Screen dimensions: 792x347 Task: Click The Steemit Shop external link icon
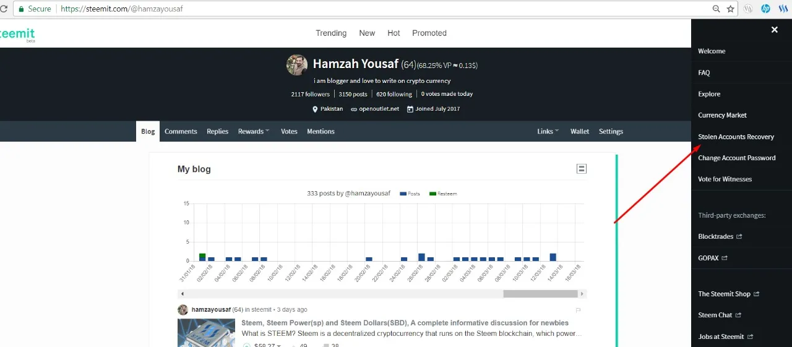pos(756,294)
